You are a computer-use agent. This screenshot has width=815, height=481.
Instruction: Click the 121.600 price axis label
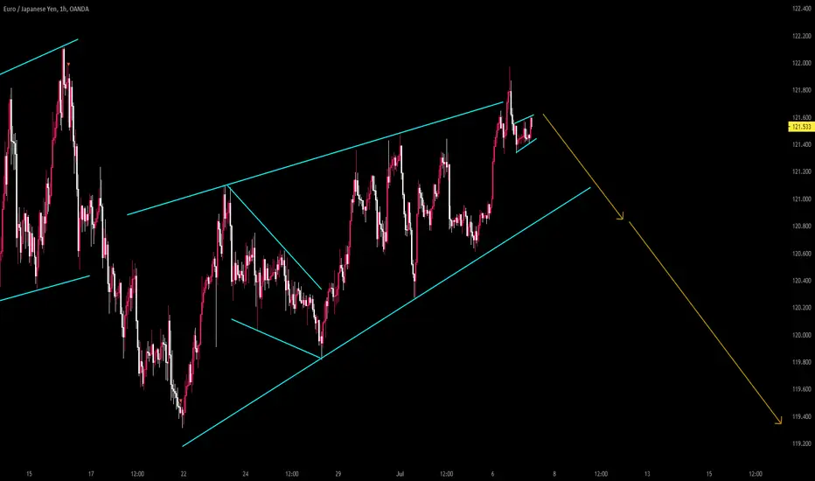coord(801,117)
